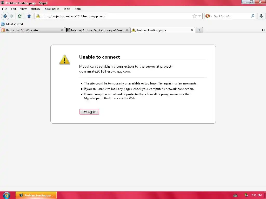Image resolution: width=266 pixels, height=199 pixels.
Task: Click the Internet Archive tab favicon
Action: pos(68,30)
